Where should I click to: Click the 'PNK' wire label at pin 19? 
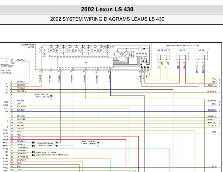tap(19, 138)
